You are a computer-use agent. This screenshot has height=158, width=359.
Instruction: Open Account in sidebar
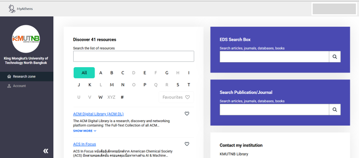point(19,86)
